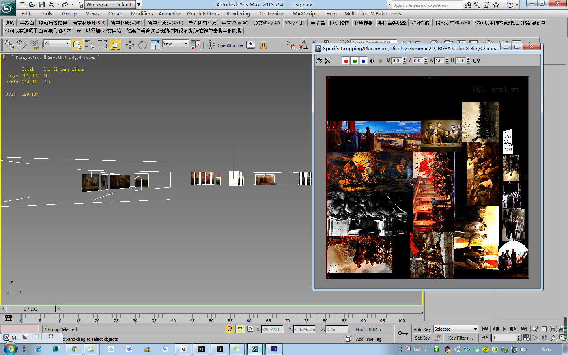Click the Zoom Extents icon
The image size is (568, 355).
click(553, 329)
